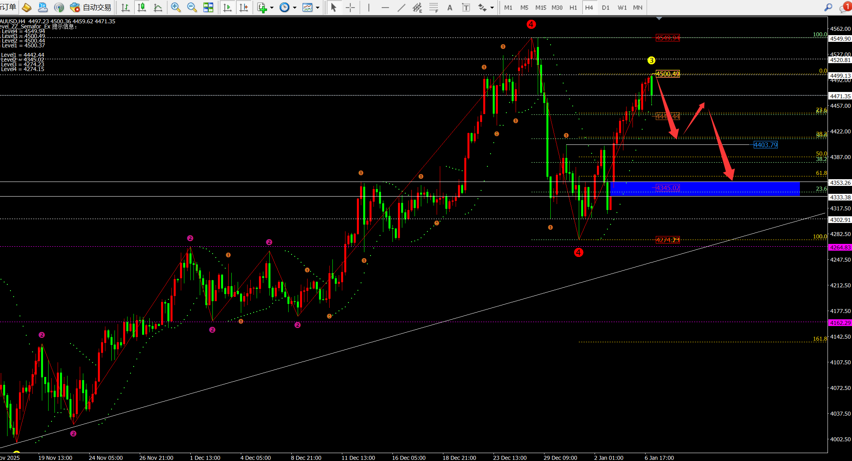The width and height of the screenshot is (852, 461).
Task: Expand the indicators list dropdown arrow
Action: [x=272, y=7]
